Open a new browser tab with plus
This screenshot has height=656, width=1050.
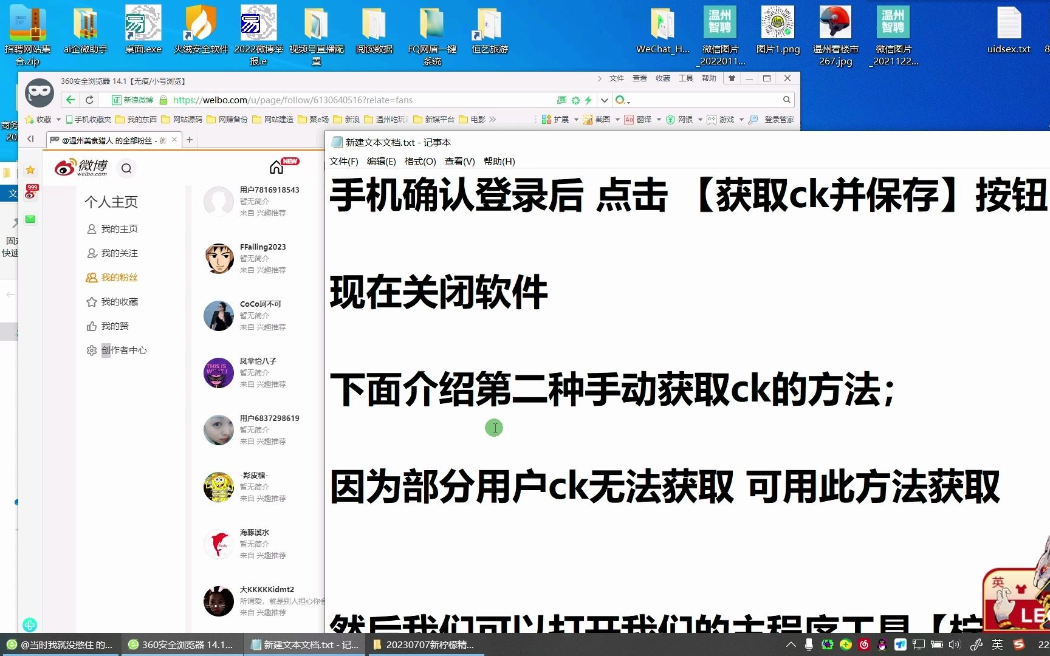pyautogui.click(x=190, y=140)
